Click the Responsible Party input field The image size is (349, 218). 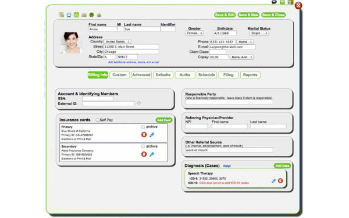229,102
